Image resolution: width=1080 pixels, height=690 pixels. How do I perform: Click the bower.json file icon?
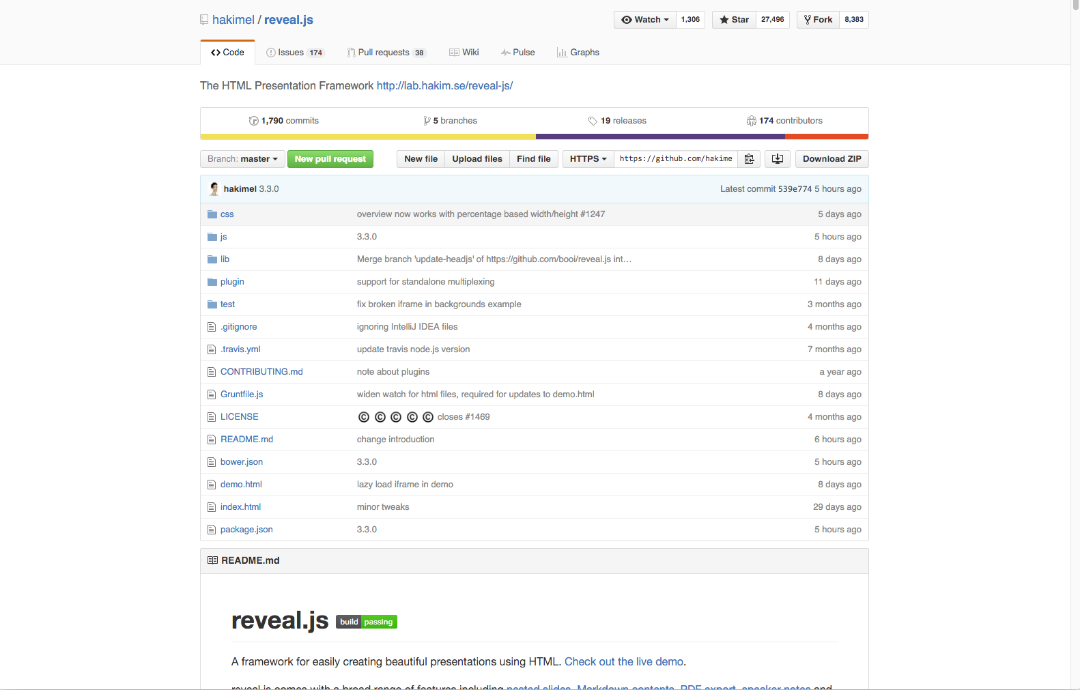pos(212,462)
